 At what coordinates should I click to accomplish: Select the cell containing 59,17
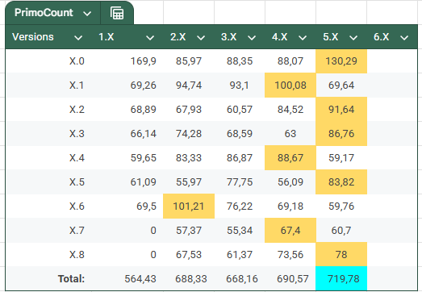341,158
